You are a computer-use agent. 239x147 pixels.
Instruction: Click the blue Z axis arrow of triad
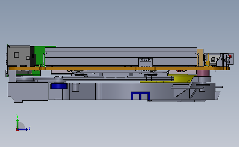pyautogui.click(x=23, y=129)
